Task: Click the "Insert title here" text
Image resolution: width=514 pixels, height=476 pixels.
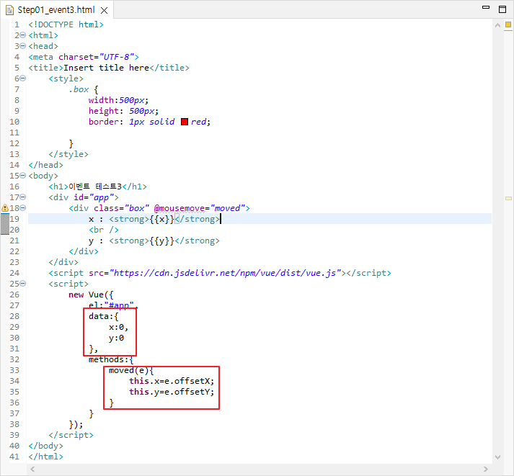Action: click(x=106, y=68)
